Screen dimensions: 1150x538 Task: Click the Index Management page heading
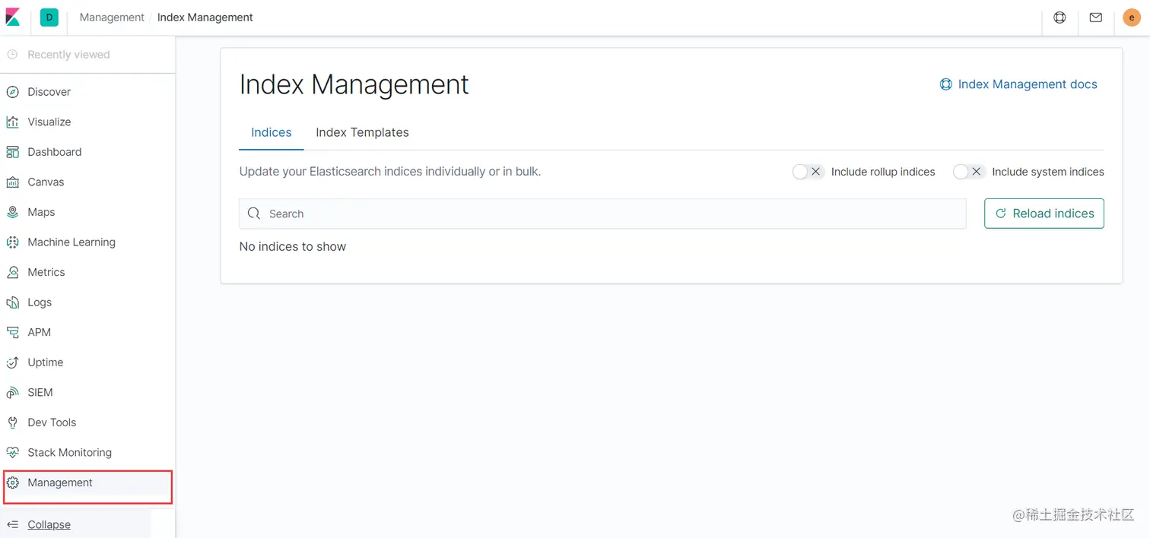354,84
